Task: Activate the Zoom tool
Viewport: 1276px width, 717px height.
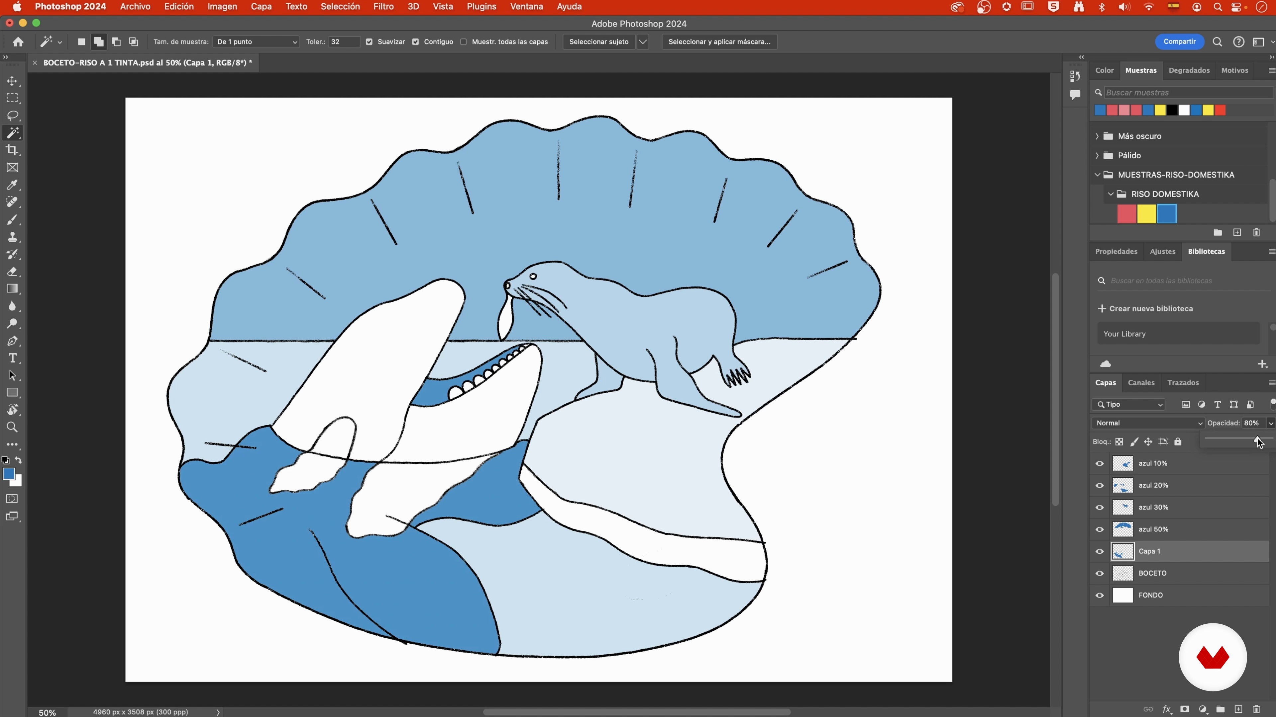Action: point(12,427)
